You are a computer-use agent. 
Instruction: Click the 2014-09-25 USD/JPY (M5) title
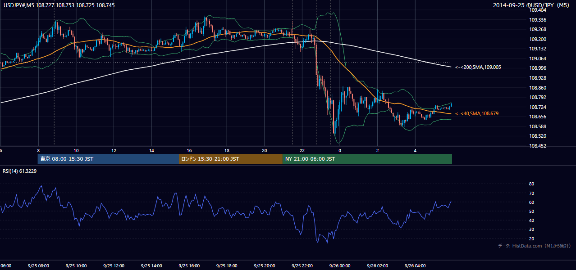[x=532, y=5]
